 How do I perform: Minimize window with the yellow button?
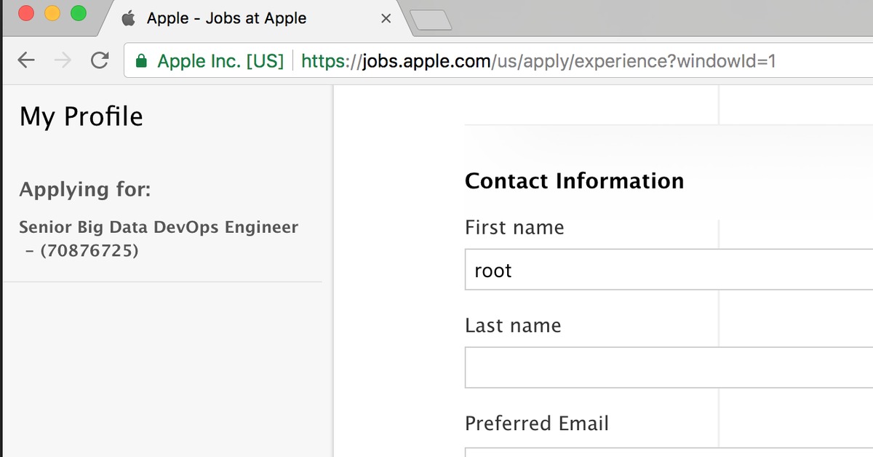coord(52,13)
